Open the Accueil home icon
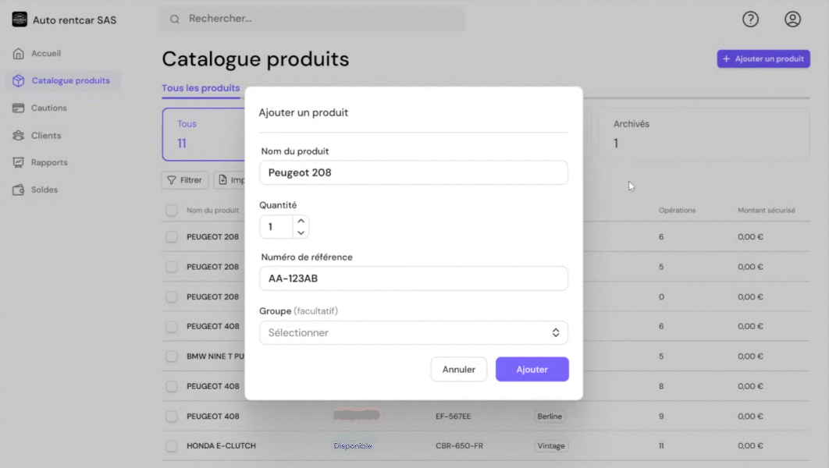This screenshot has width=829, height=468. click(x=19, y=54)
